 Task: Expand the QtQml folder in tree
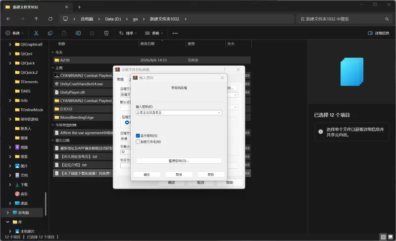[10, 54]
